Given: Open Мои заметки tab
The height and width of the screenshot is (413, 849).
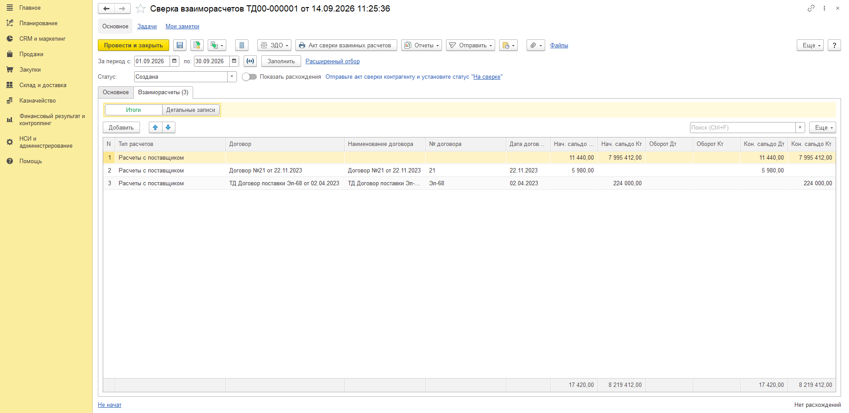Looking at the screenshot, I should (x=182, y=26).
